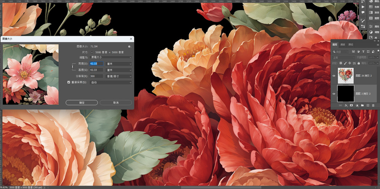Close the 图像大小 dialog
This screenshot has height=189, width=380.
131,39
